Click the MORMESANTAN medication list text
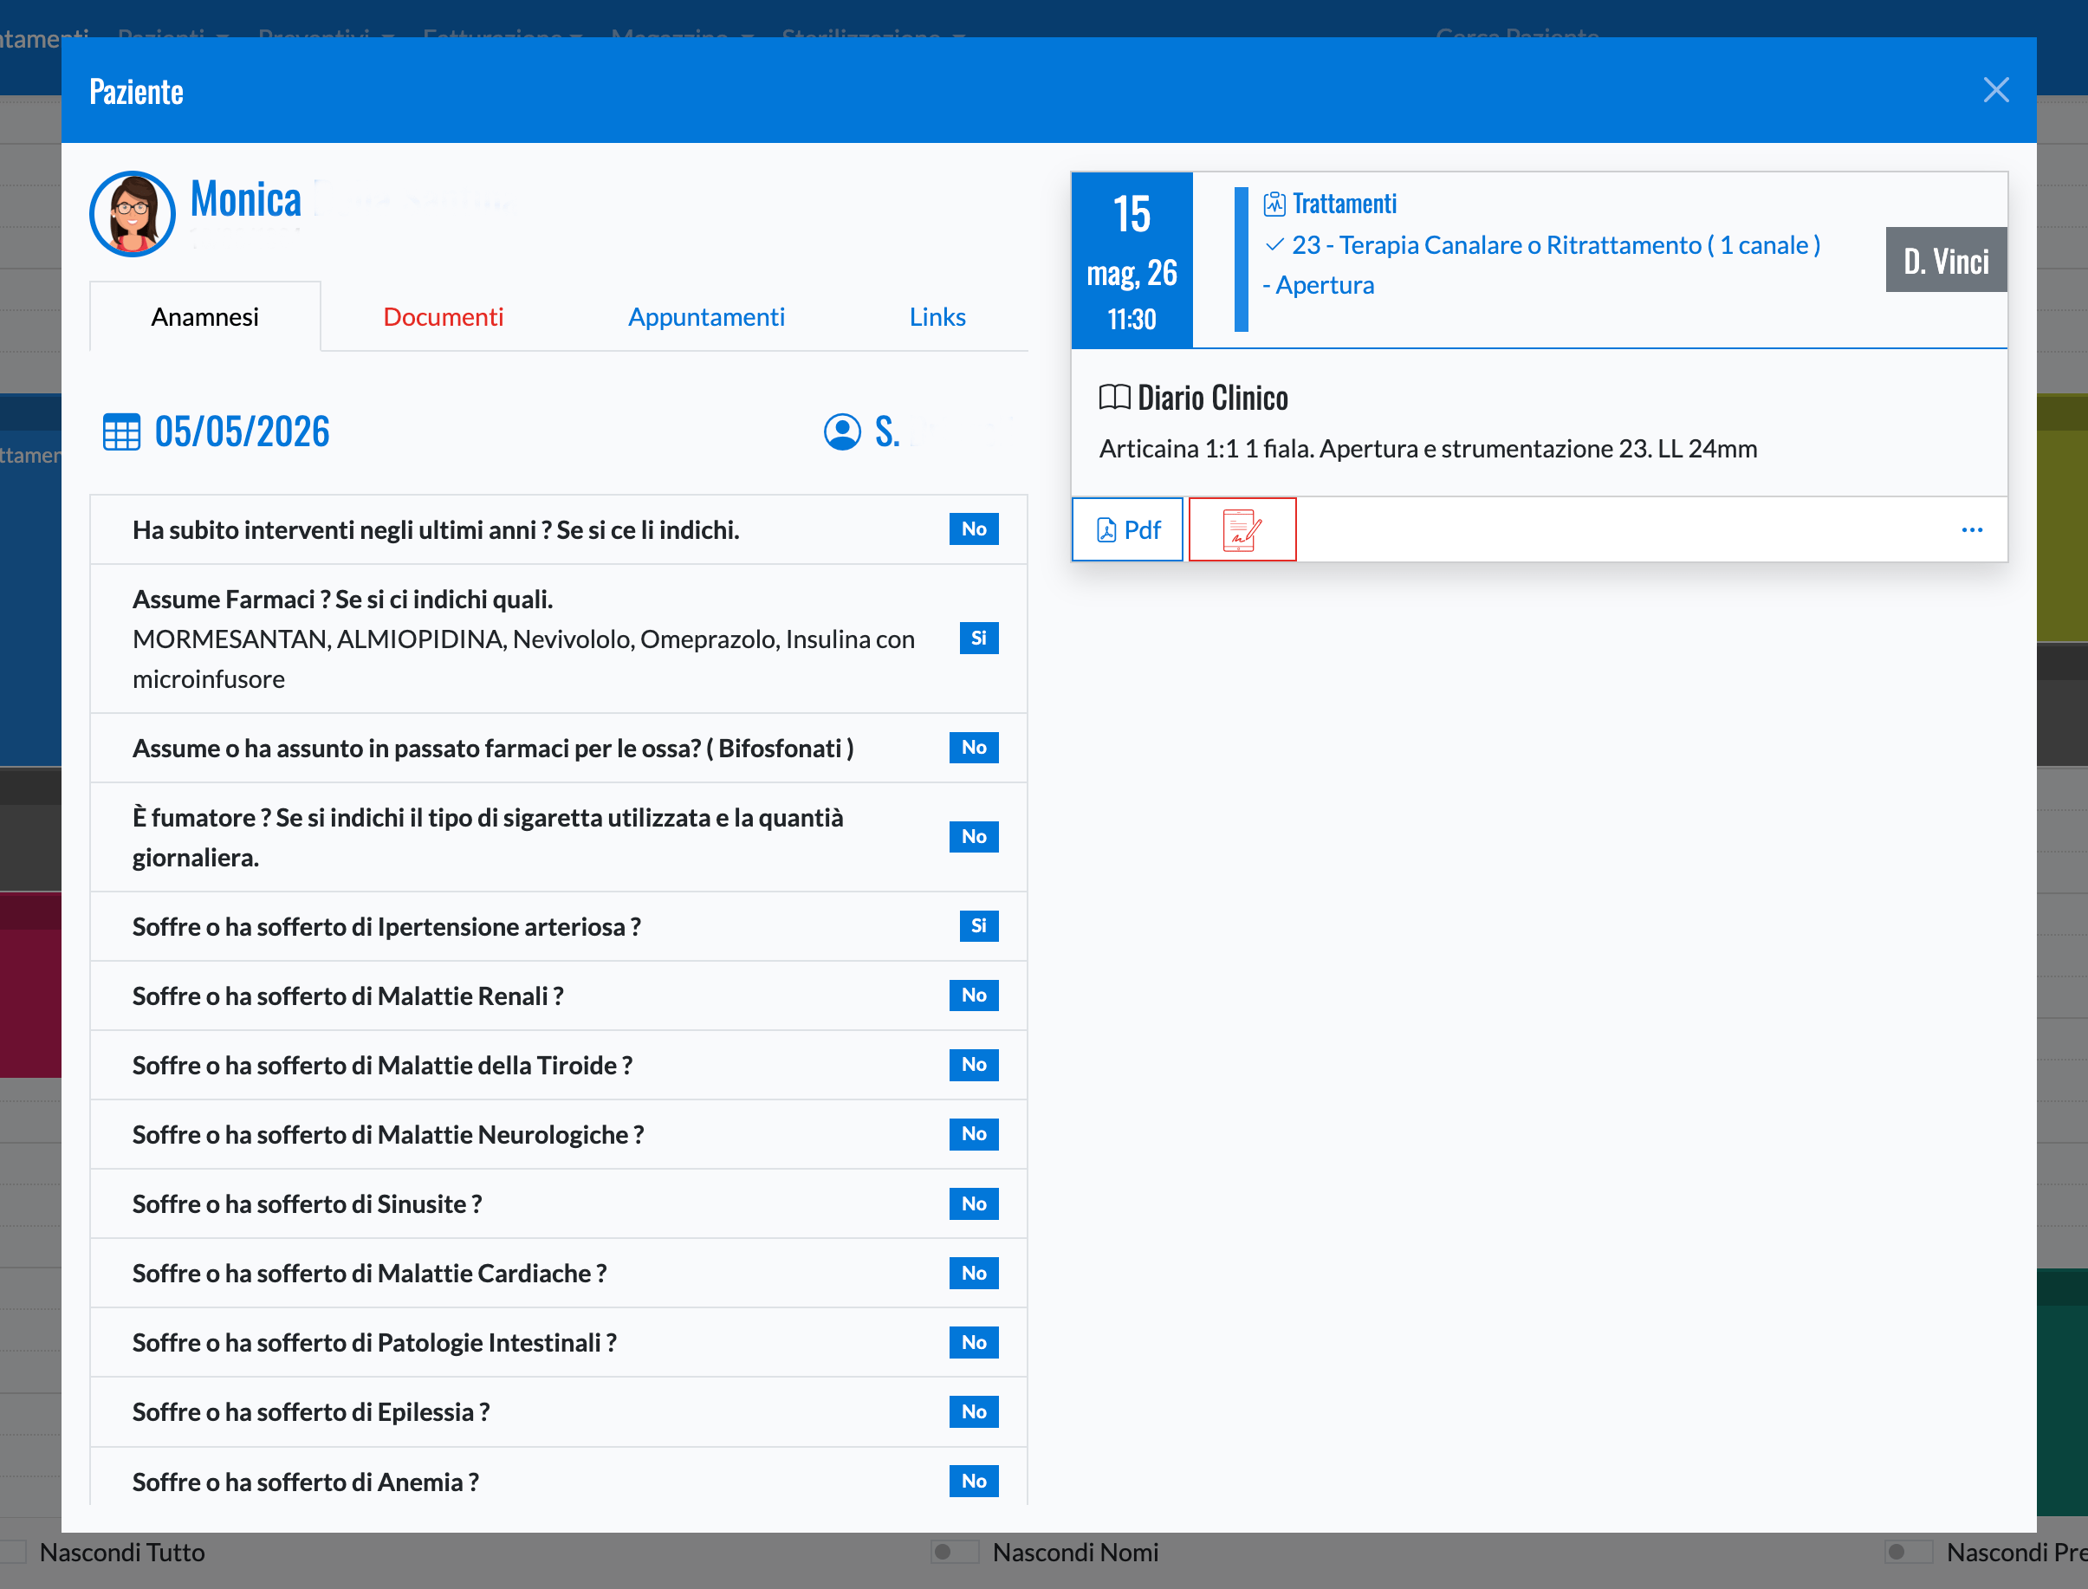This screenshot has height=1589, width=2088. tap(524, 659)
